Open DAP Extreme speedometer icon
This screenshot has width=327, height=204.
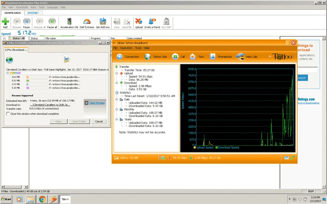click(x=87, y=21)
